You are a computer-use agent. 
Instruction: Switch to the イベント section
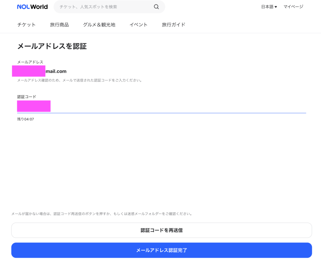[138, 25]
